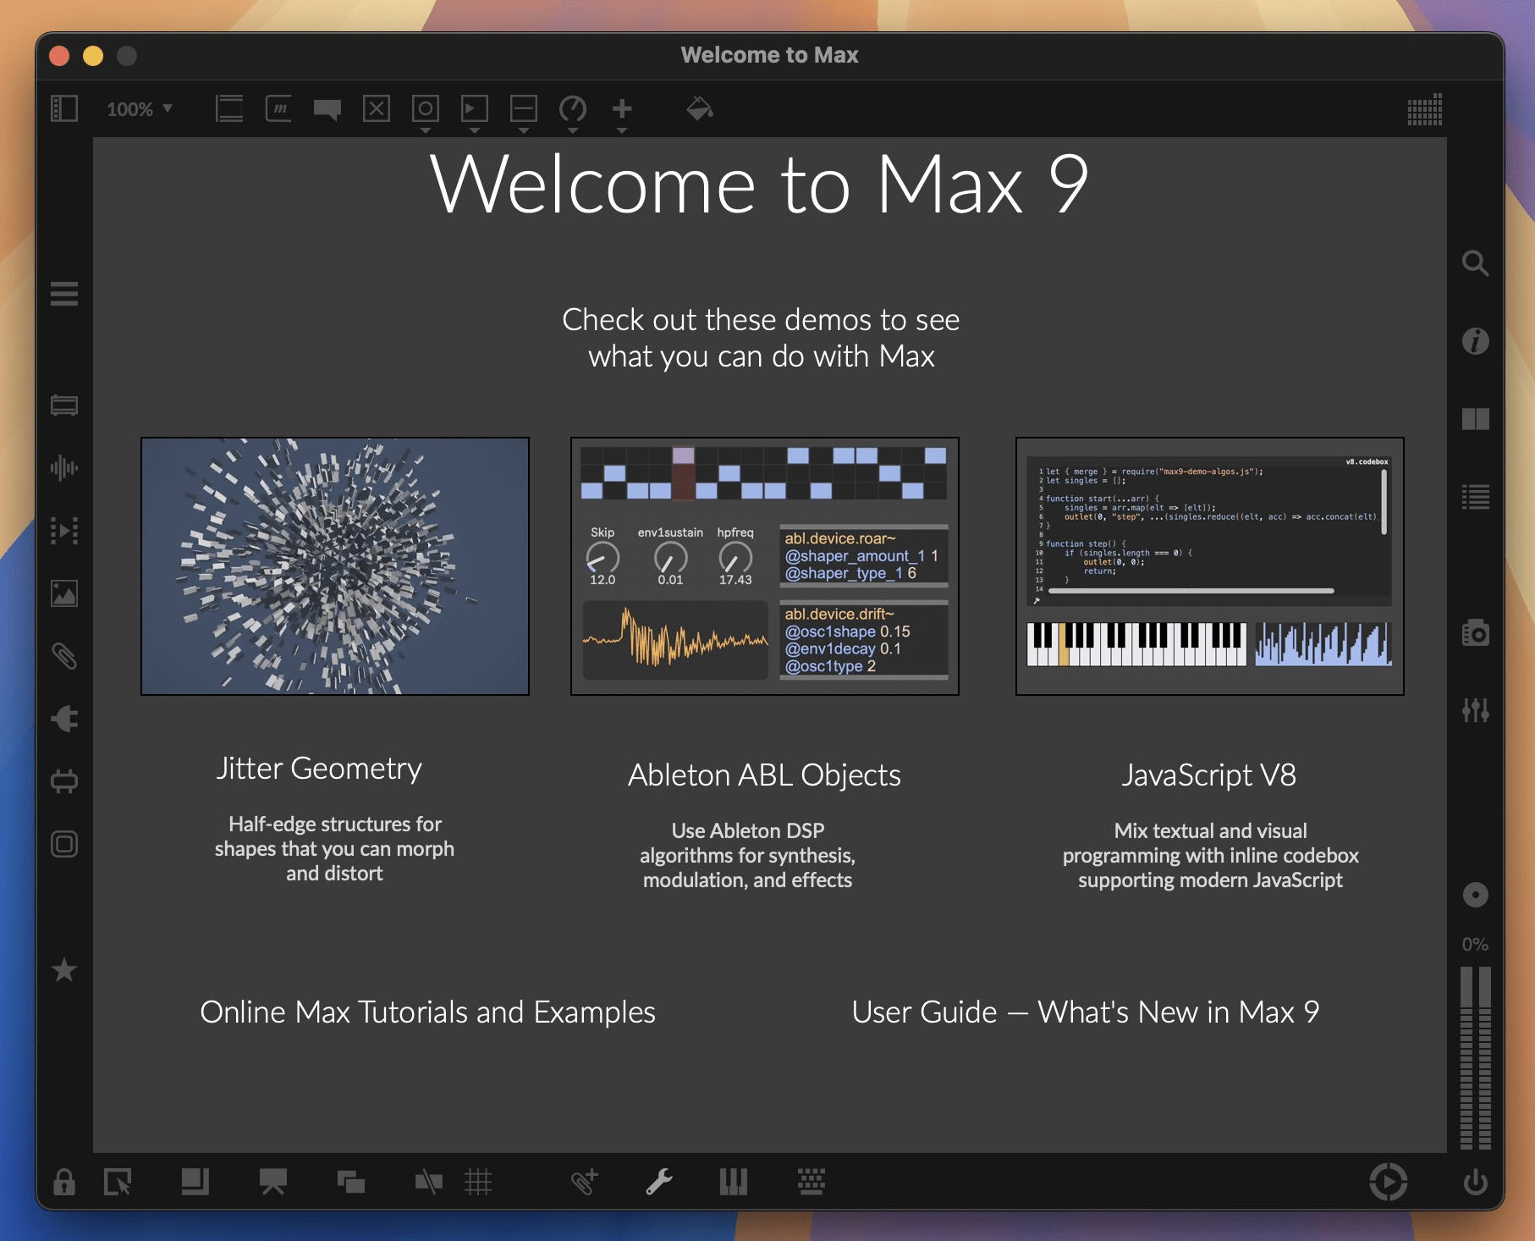The height and width of the screenshot is (1241, 1535).
Task: Open the search sidebar with the magnifier icon
Action: click(1477, 264)
